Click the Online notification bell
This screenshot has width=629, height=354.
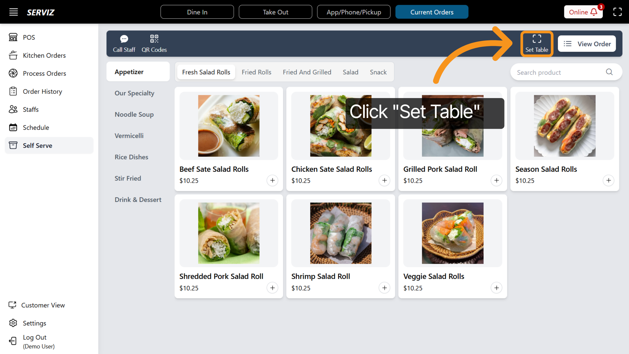pos(594,12)
